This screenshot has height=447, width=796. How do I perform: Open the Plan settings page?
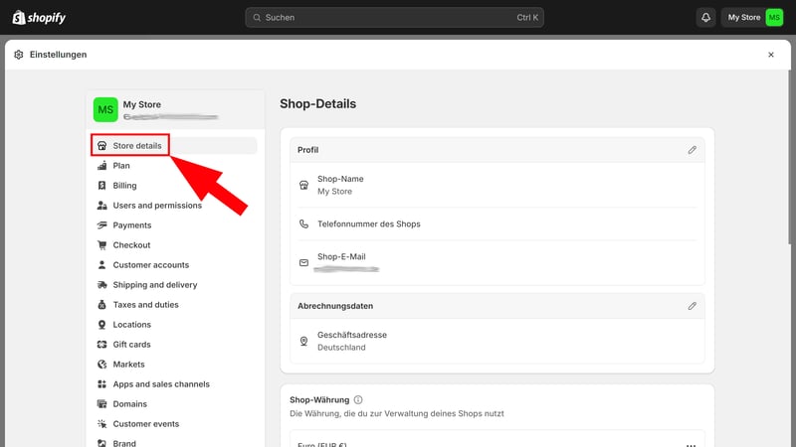121,166
